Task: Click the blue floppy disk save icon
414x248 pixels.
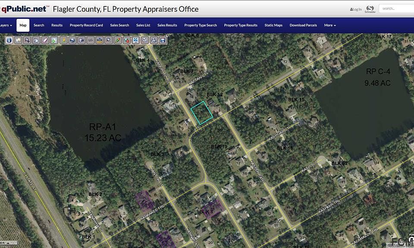Action: tap(163, 40)
